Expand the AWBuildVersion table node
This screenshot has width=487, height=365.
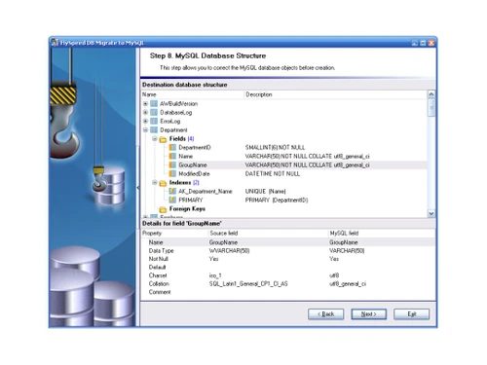[x=145, y=104]
